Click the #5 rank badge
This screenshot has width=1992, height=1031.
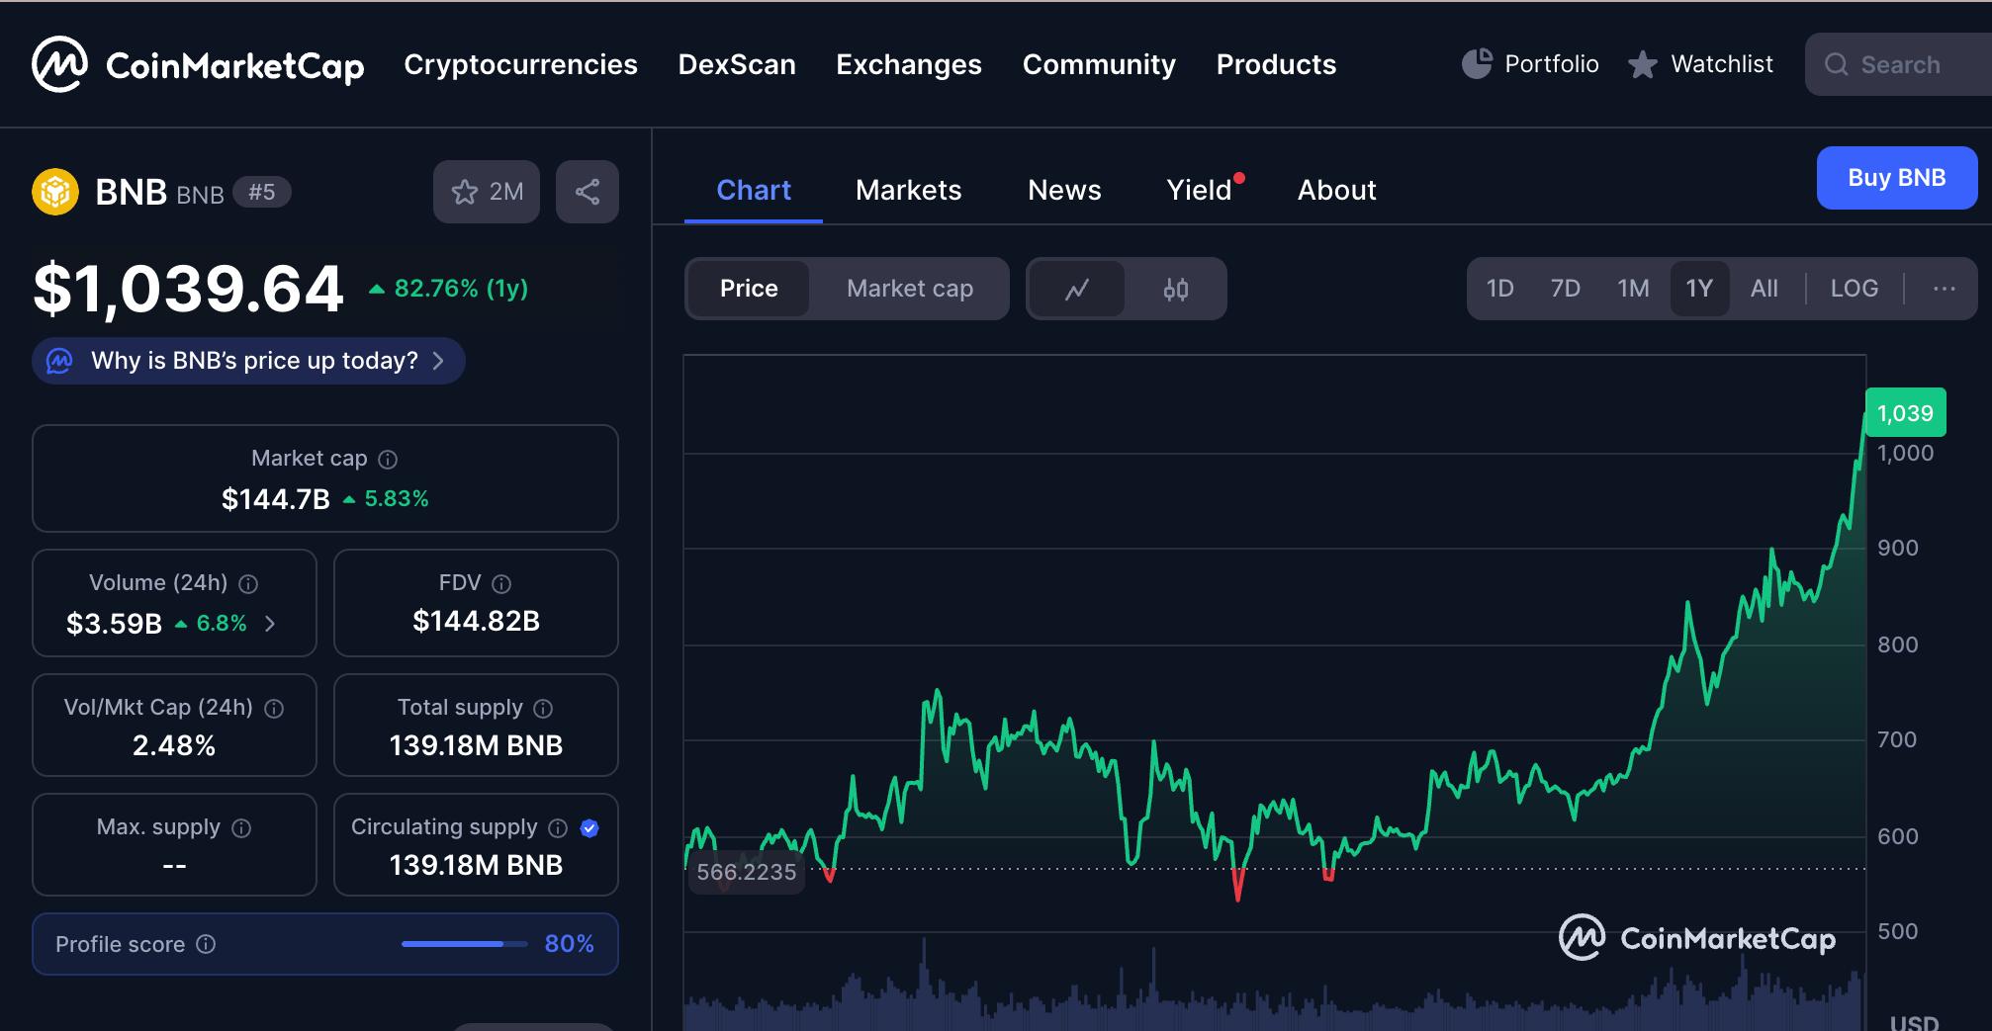point(262,192)
